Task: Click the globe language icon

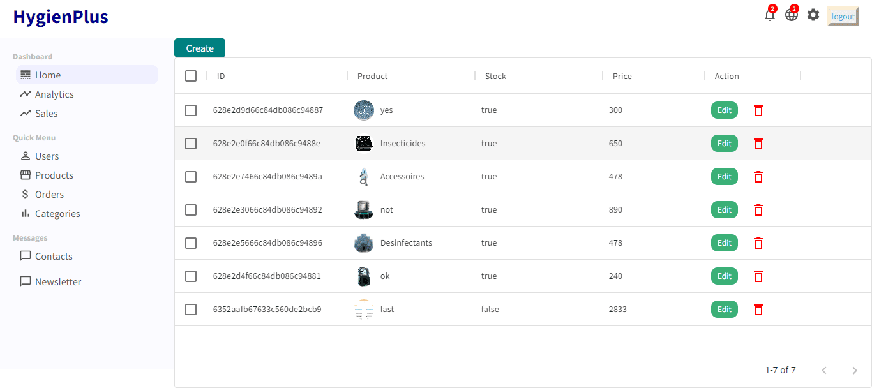Action: pyautogui.click(x=792, y=15)
